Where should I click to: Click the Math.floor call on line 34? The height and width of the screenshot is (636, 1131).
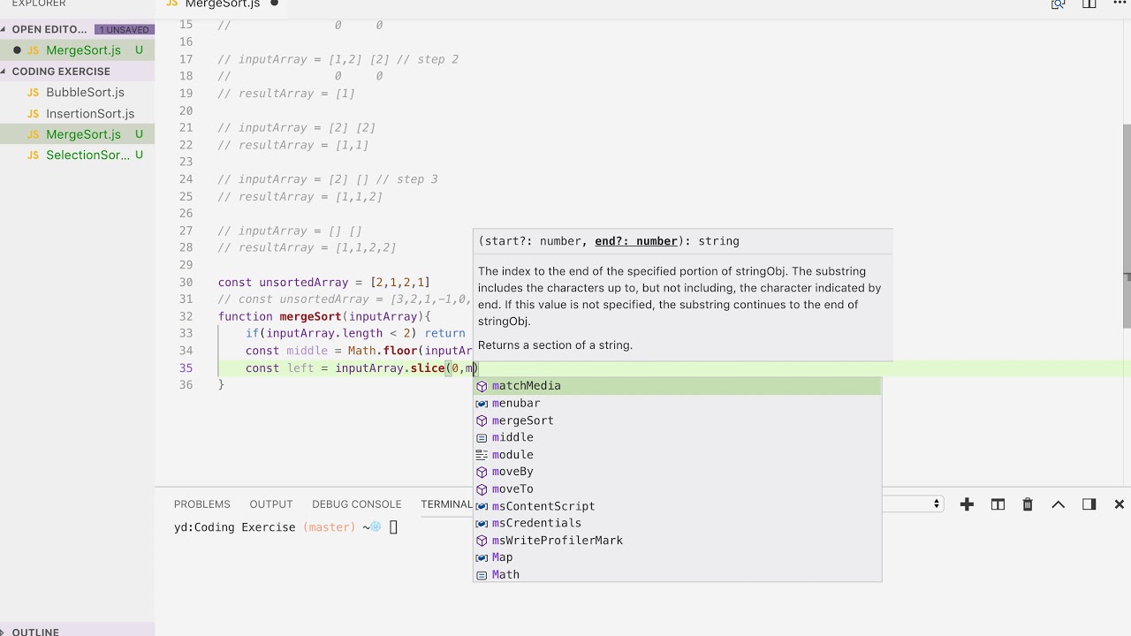382,351
